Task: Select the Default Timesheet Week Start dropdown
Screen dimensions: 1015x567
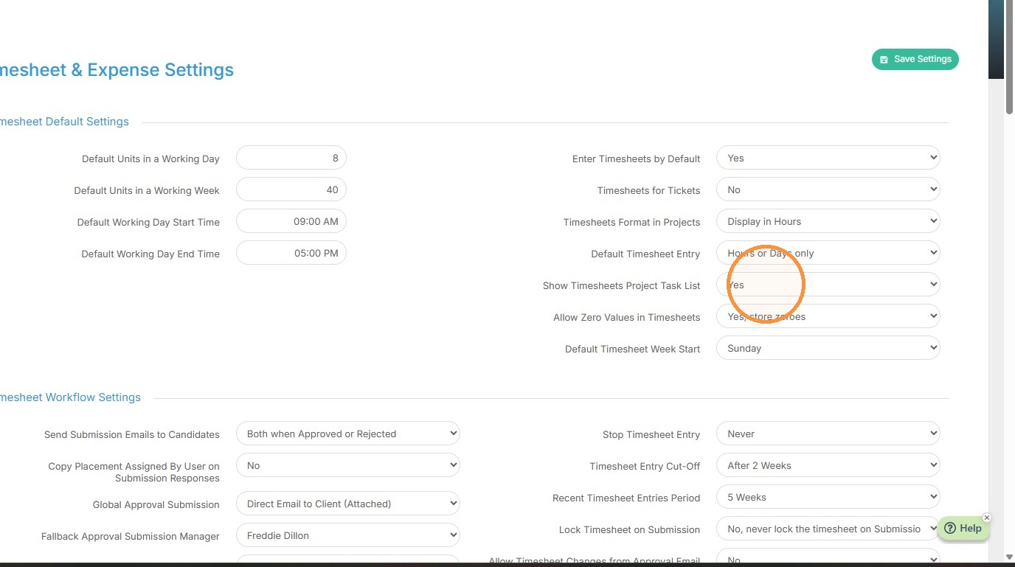Action: 828,348
